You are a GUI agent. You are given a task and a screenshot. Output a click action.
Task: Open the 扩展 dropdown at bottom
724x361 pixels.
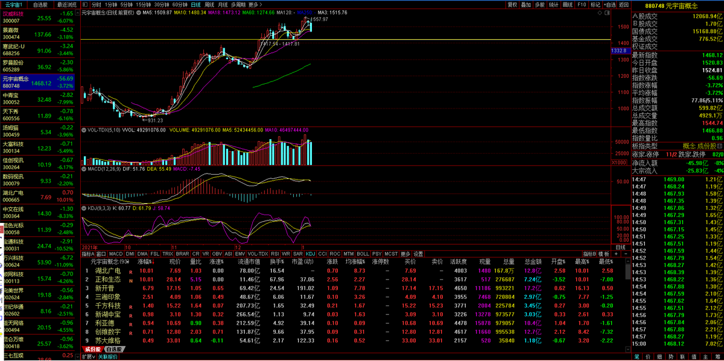[88, 357]
